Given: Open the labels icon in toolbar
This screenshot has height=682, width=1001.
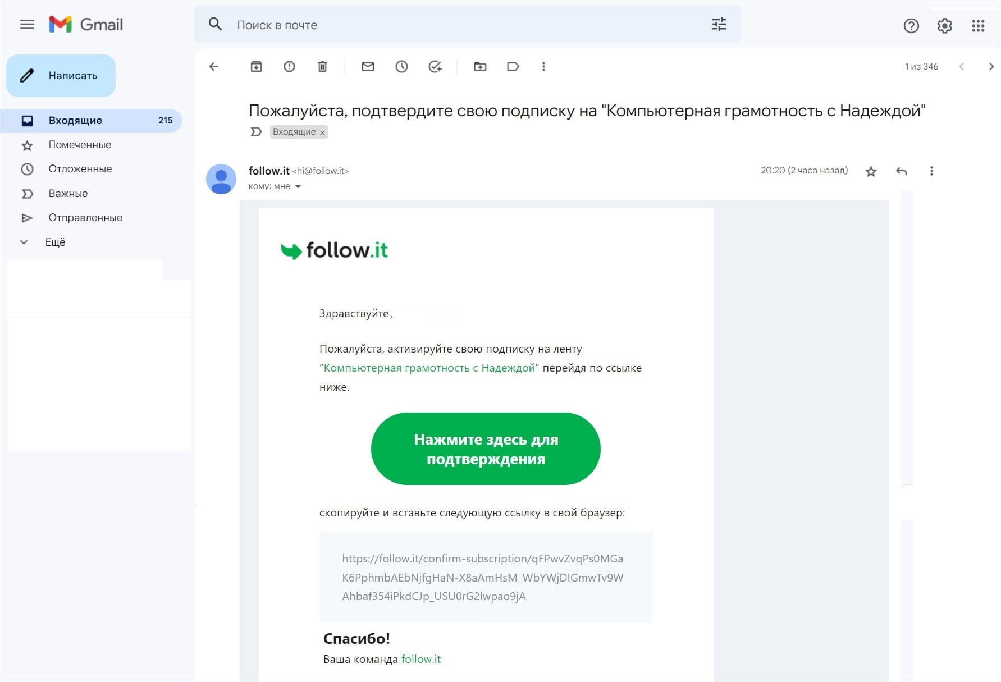Looking at the screenshot, I should coord(513,66).
